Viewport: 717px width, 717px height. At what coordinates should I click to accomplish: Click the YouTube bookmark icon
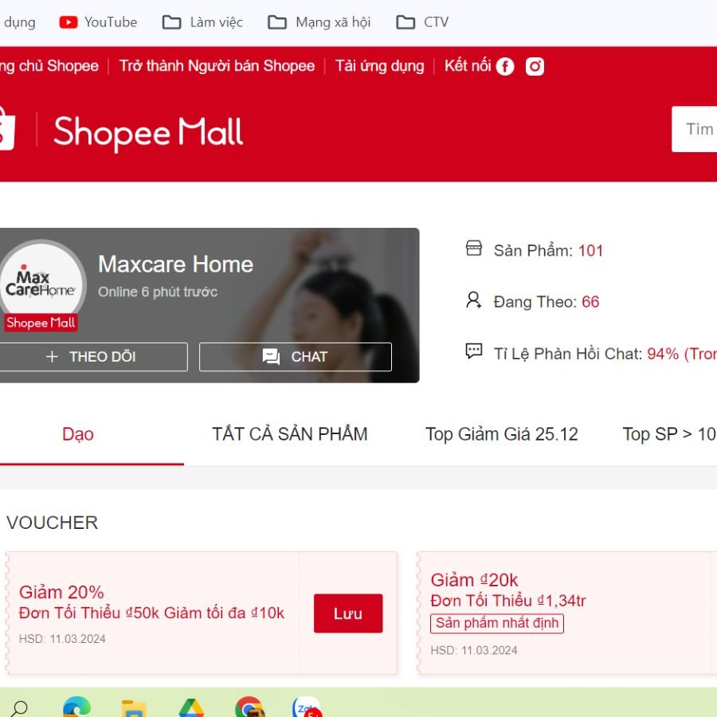(69, 22)
